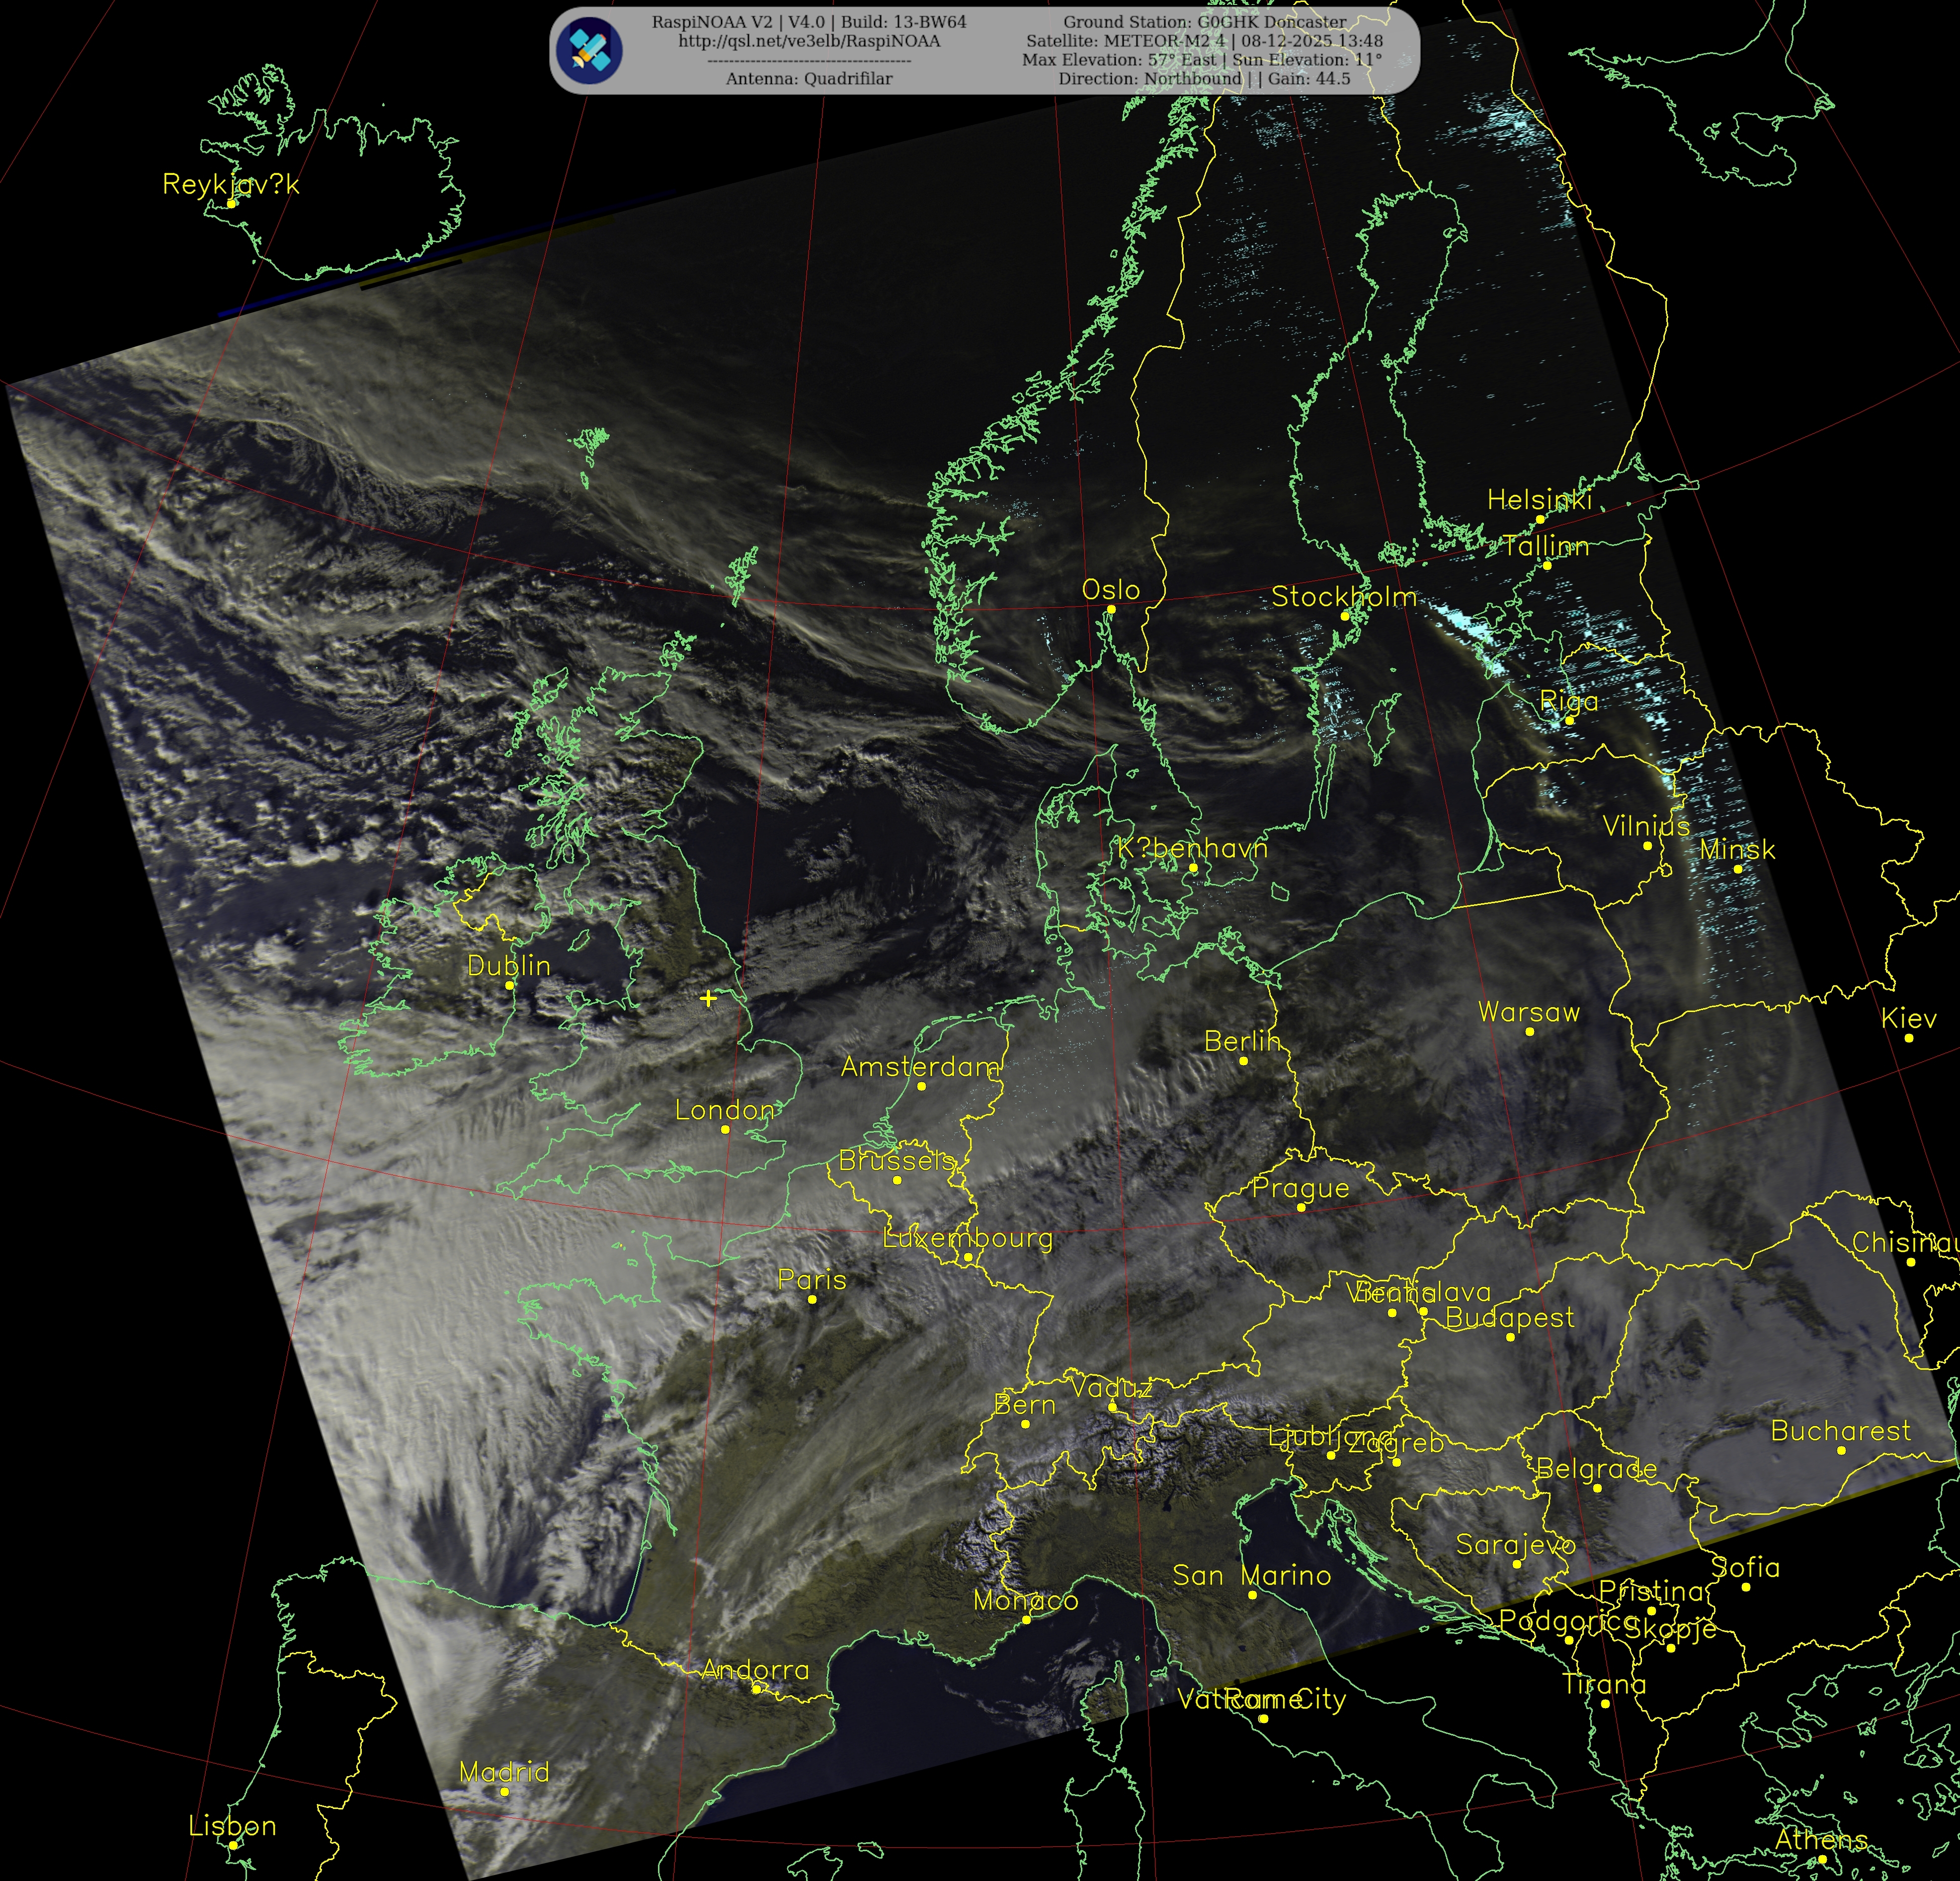Click the Lisbon city marker dot

[x=232, y=1845]
